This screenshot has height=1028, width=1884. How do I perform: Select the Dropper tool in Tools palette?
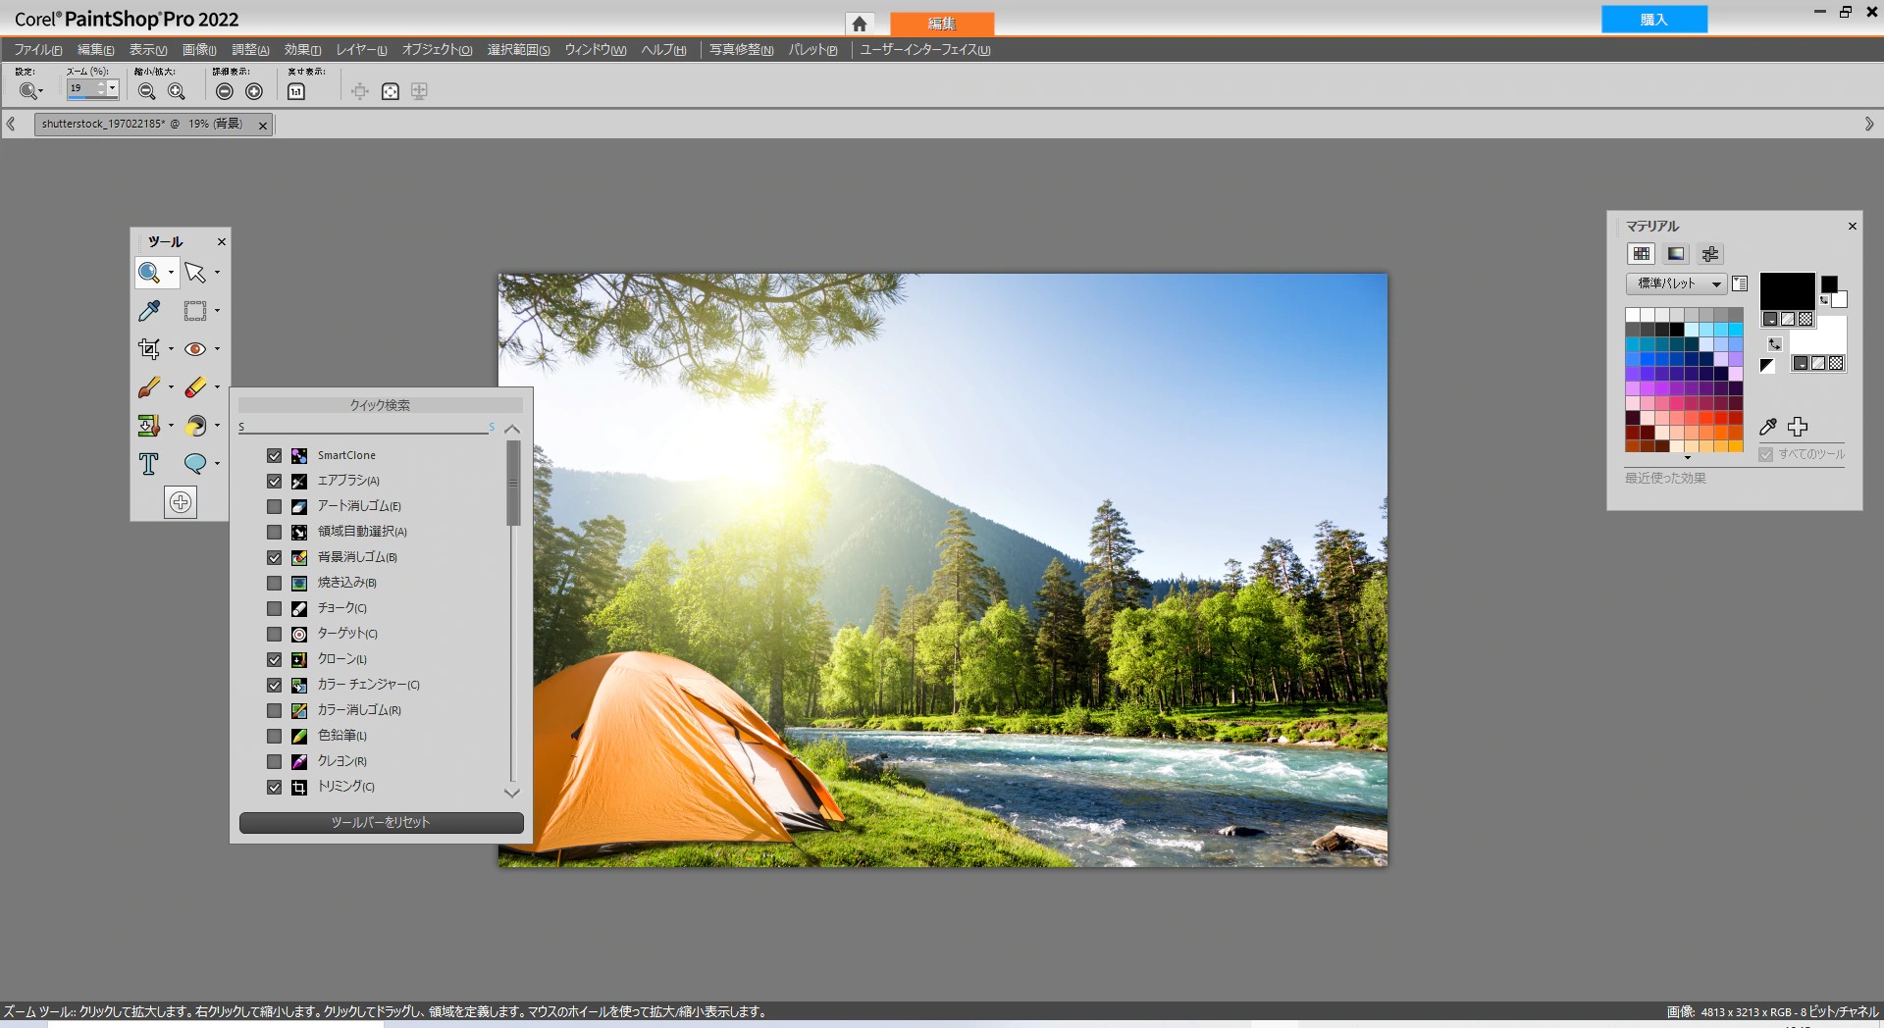149,311
